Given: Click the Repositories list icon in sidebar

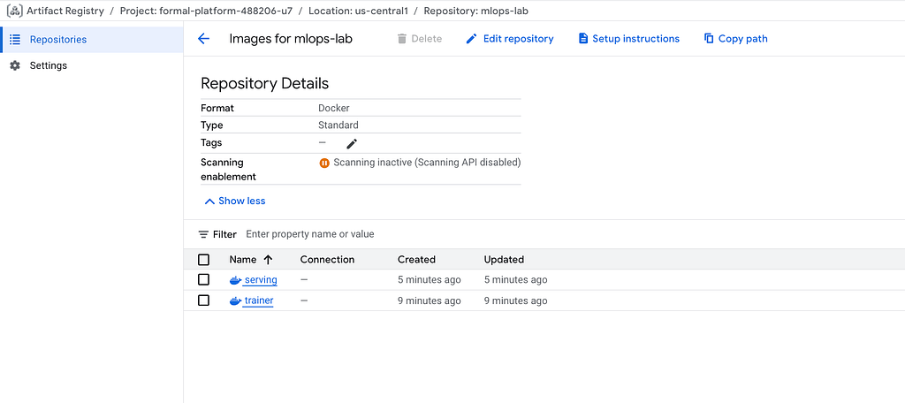Looking at the screenshot, I should [15, 39].
